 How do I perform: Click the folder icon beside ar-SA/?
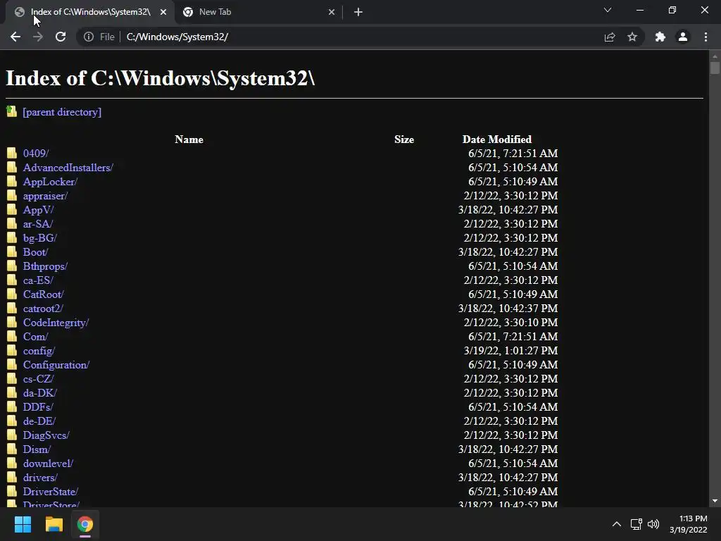pyautogui.click(x=12, y=223)
